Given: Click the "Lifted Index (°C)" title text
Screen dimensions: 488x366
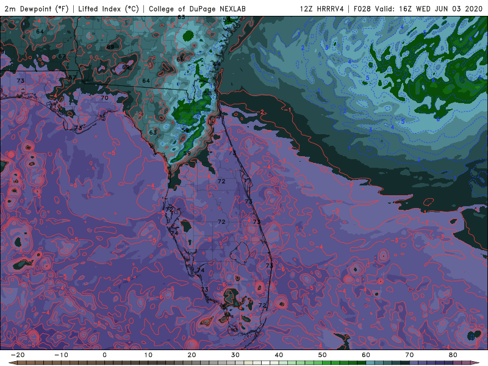Looking at the screenshot, I should point(109,9).
